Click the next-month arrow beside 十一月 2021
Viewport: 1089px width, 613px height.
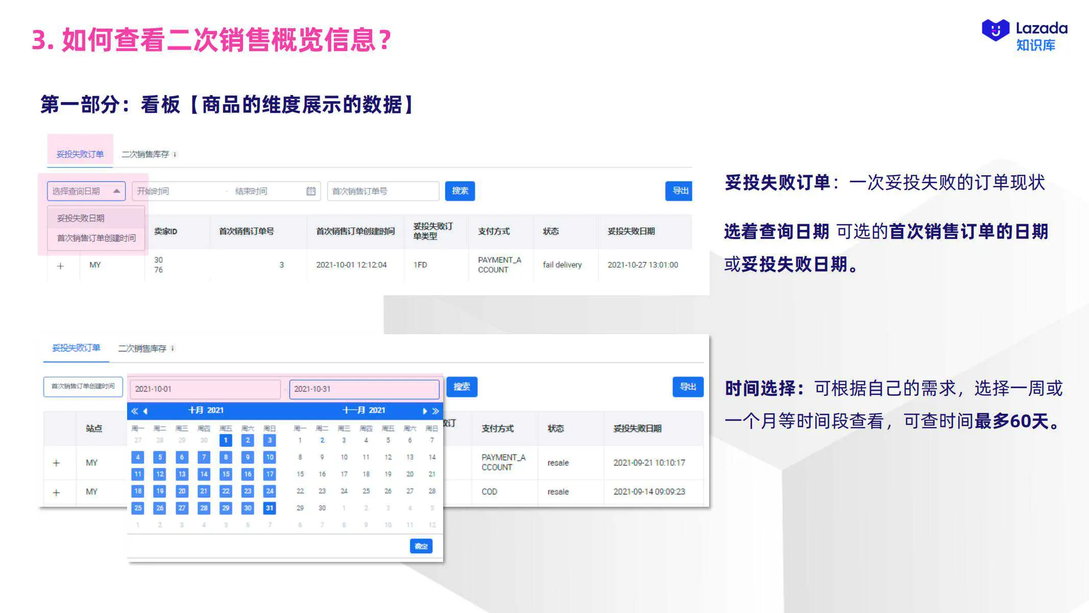pyautogui.click(x=425, y=410)
